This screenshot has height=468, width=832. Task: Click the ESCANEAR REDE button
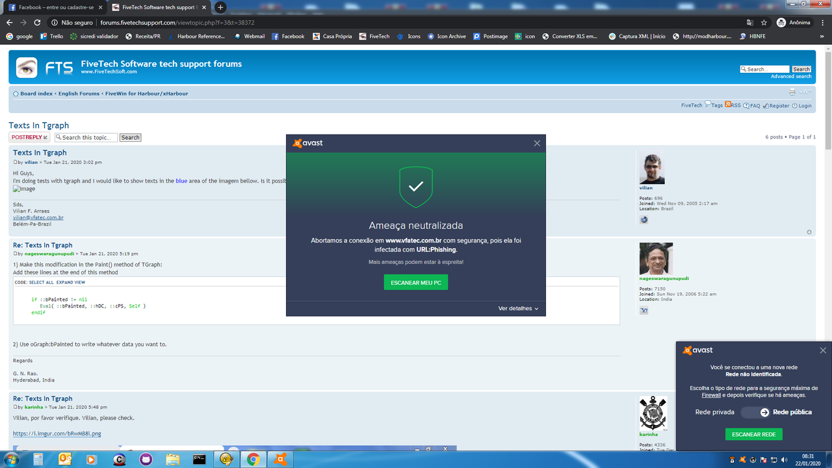(x=754, y=434)
